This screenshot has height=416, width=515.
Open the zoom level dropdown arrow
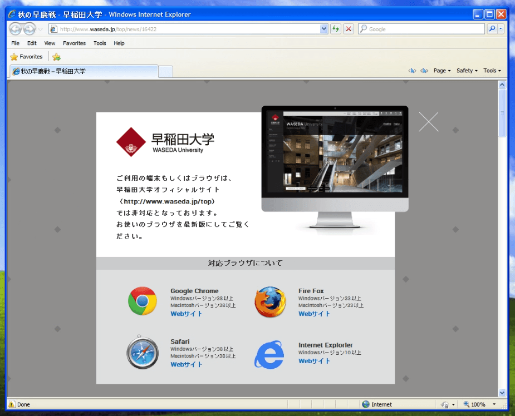(x=494, y=404)
